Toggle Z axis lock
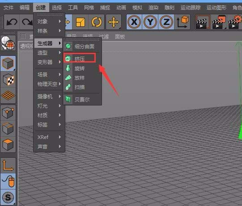 (x=166, y=22)
